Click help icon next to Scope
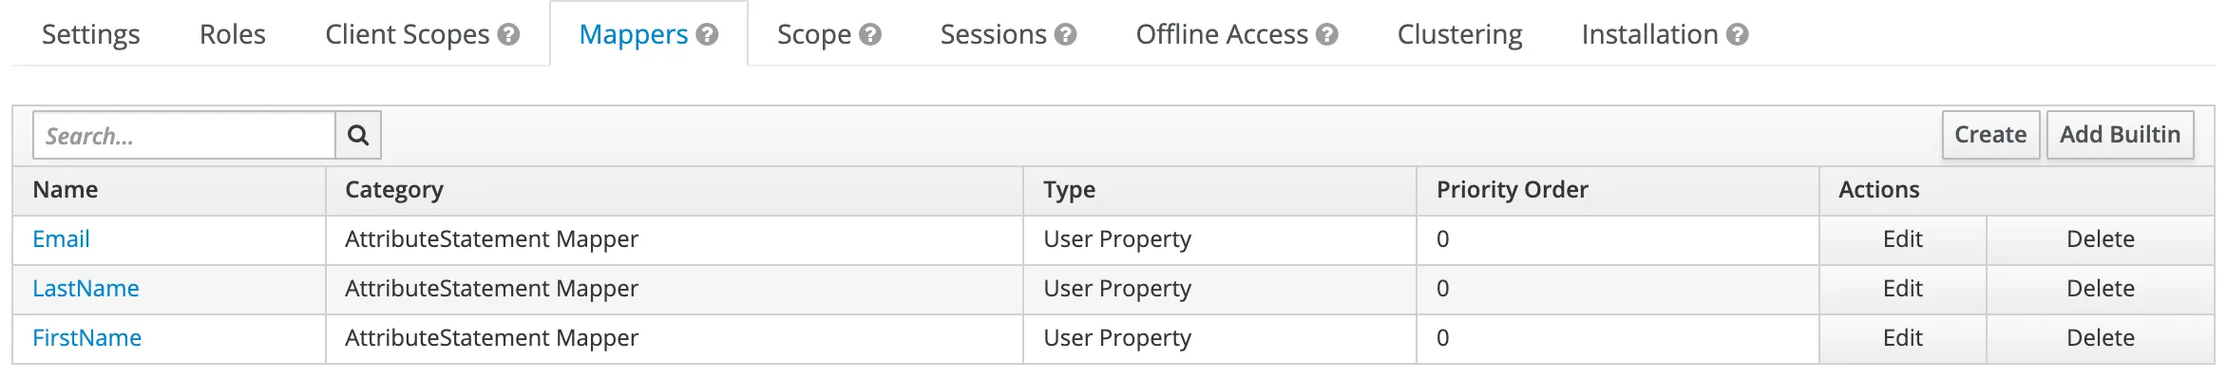 (870, 35)
